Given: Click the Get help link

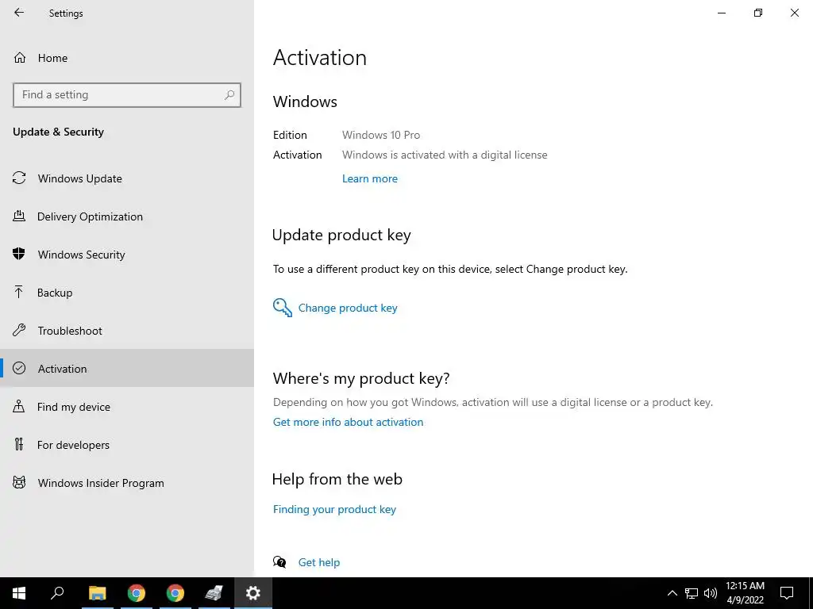Looking at the screenshot, I should (319, 562).
